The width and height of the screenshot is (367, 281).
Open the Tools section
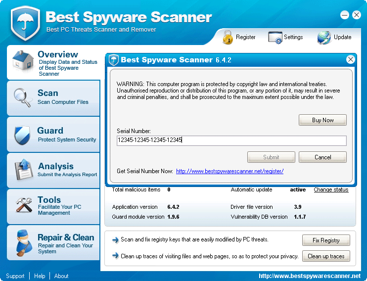(x=53, y=206)
